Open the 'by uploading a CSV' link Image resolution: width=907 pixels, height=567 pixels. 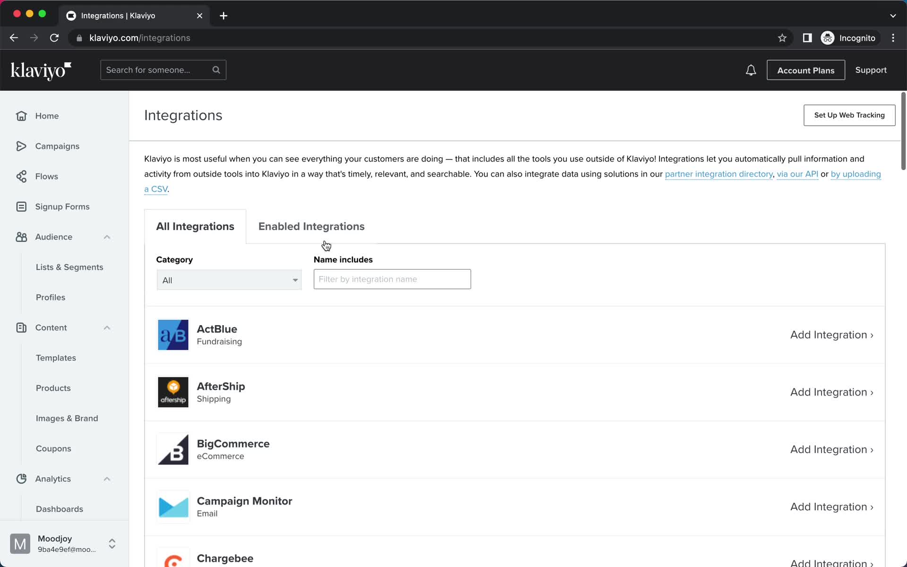[x=856, y=174]
